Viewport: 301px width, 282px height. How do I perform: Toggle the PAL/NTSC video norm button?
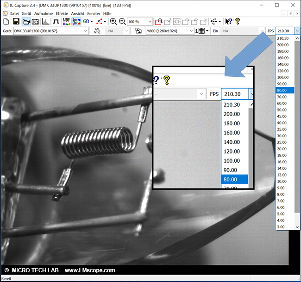point(97,31)
